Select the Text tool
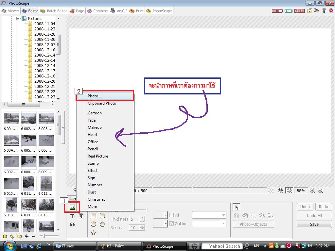Screen dimensions: 335x251 72,216
